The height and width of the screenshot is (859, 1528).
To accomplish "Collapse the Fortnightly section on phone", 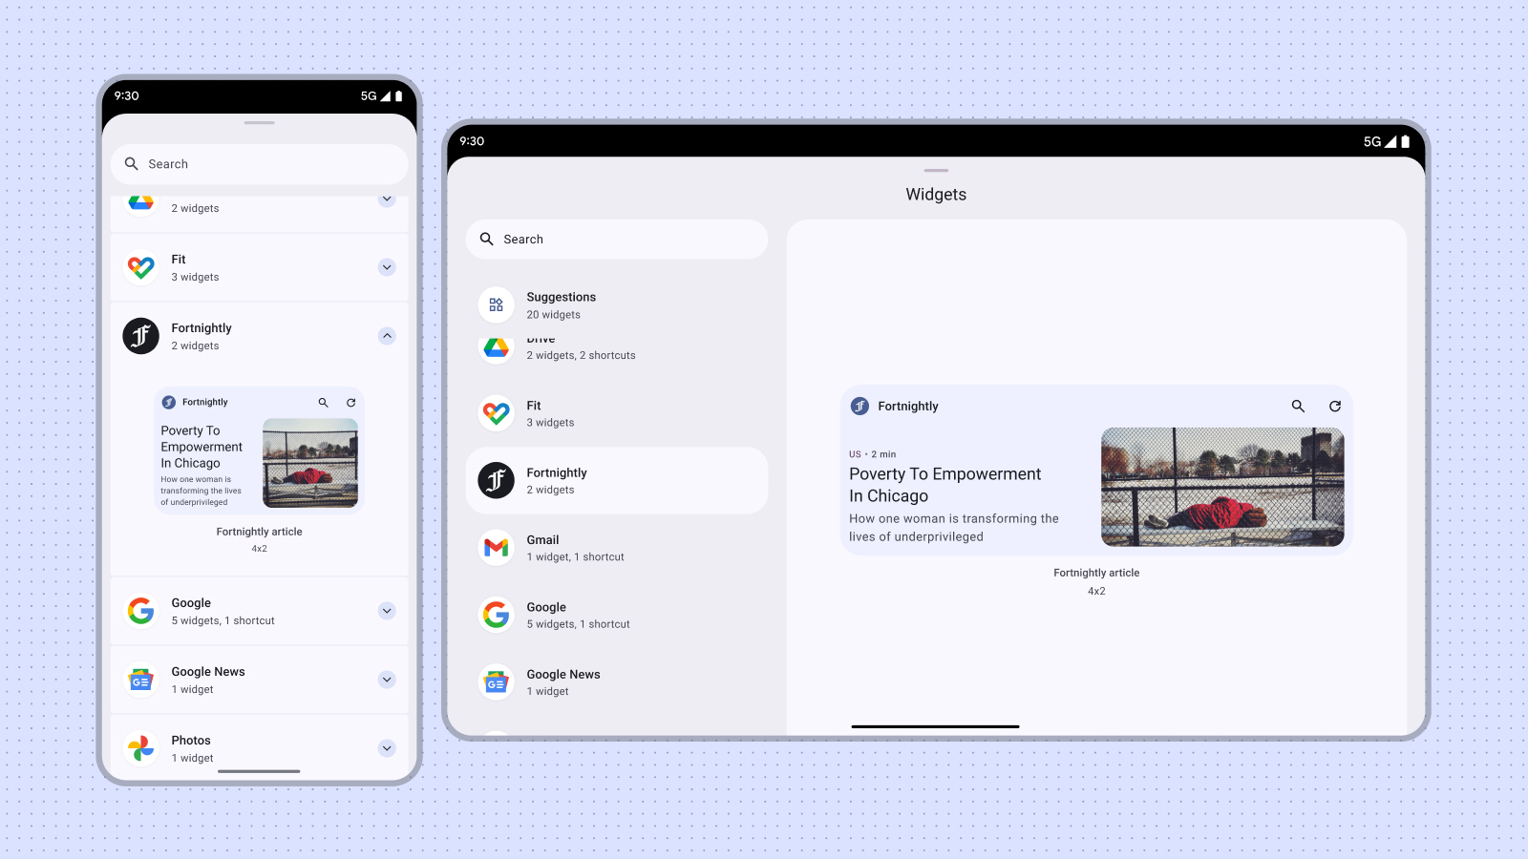I will tap(387, 336).
